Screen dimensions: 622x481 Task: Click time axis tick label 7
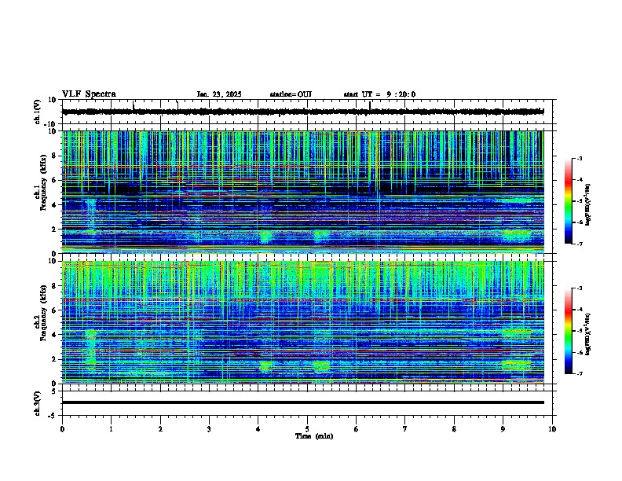point(405,429)
